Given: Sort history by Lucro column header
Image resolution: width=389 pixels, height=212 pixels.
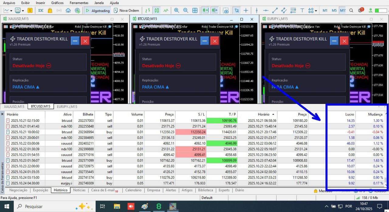Looking at the screenshot, I should click(349, 114).
